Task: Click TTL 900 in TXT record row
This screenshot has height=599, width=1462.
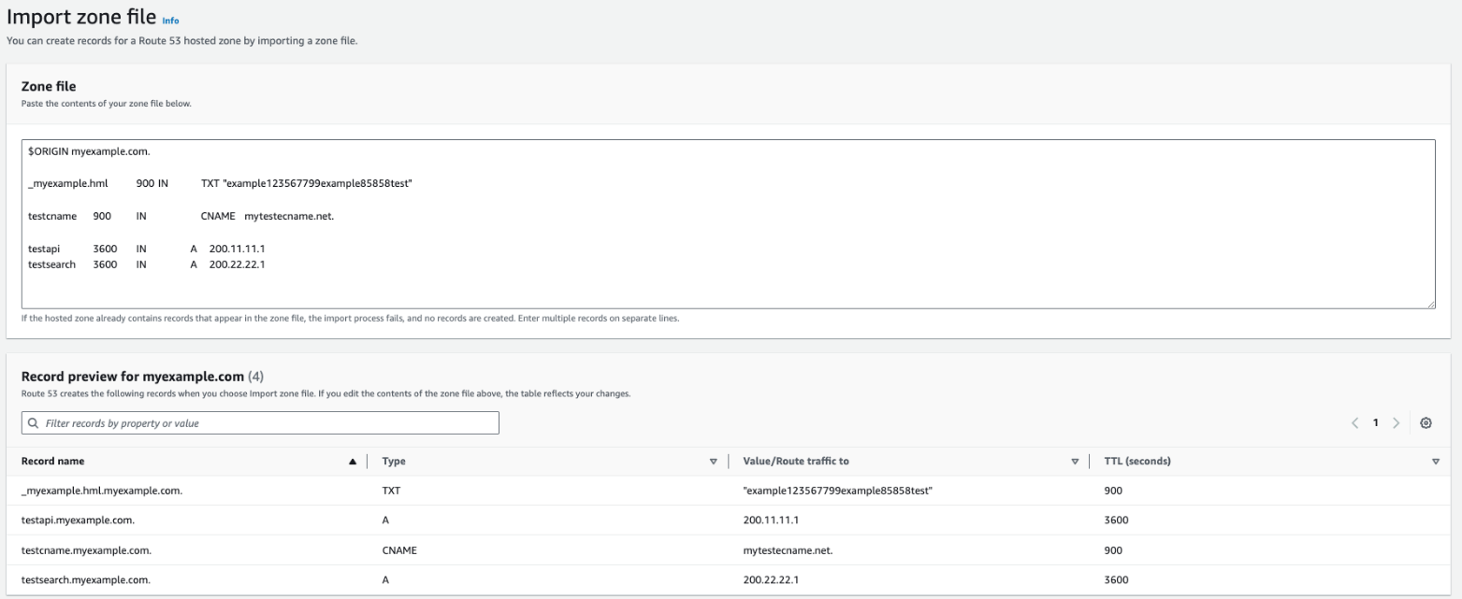Action: coord(1113,491)
